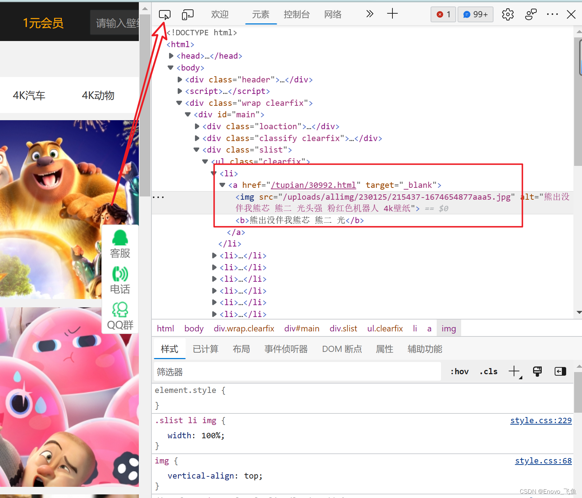Collapse the div class slist node
The image size is (582, 498).
(x=196, y=150)
